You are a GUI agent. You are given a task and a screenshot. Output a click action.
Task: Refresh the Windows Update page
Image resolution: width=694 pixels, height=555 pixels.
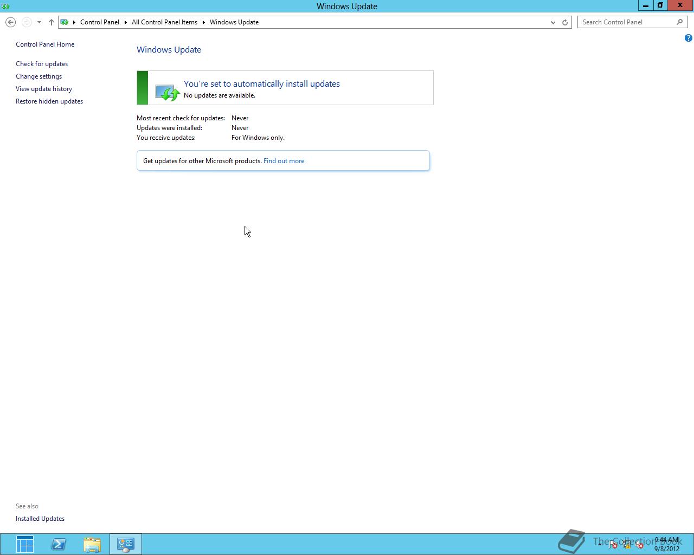565,22
